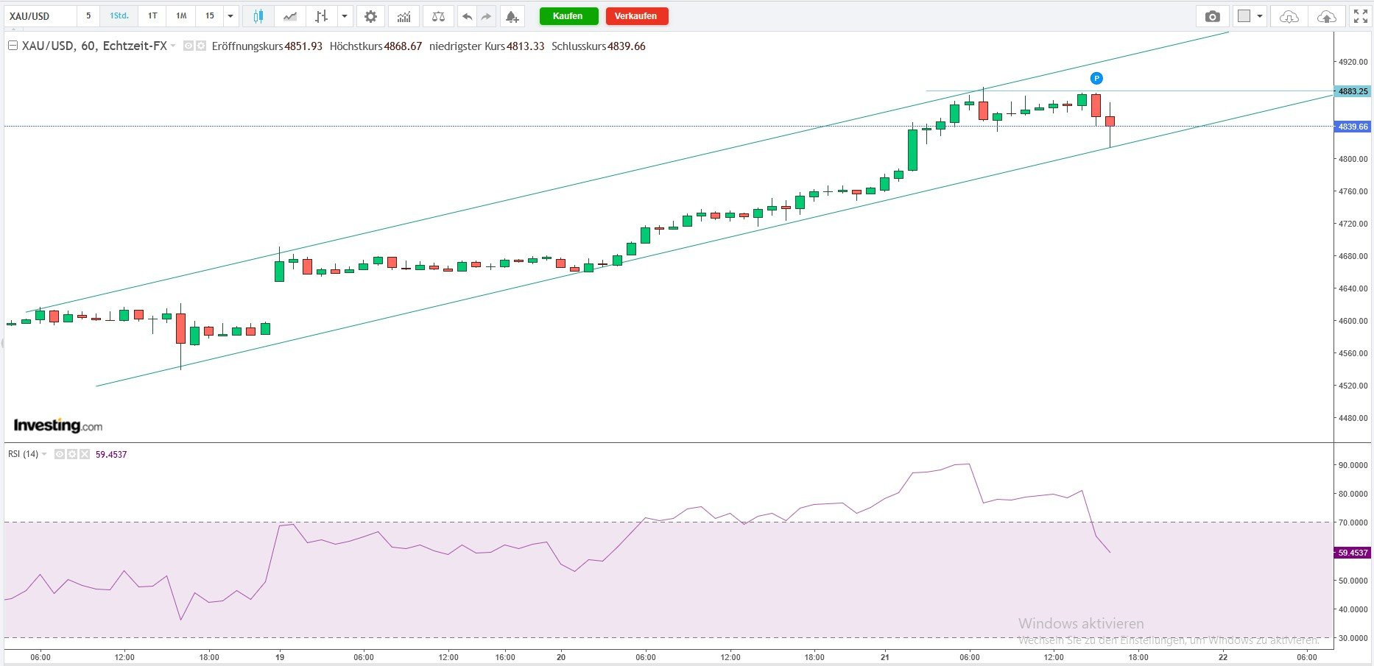Select the candlestick chart style icon
Screen dimensions: 1374x666
coord(258,16)
